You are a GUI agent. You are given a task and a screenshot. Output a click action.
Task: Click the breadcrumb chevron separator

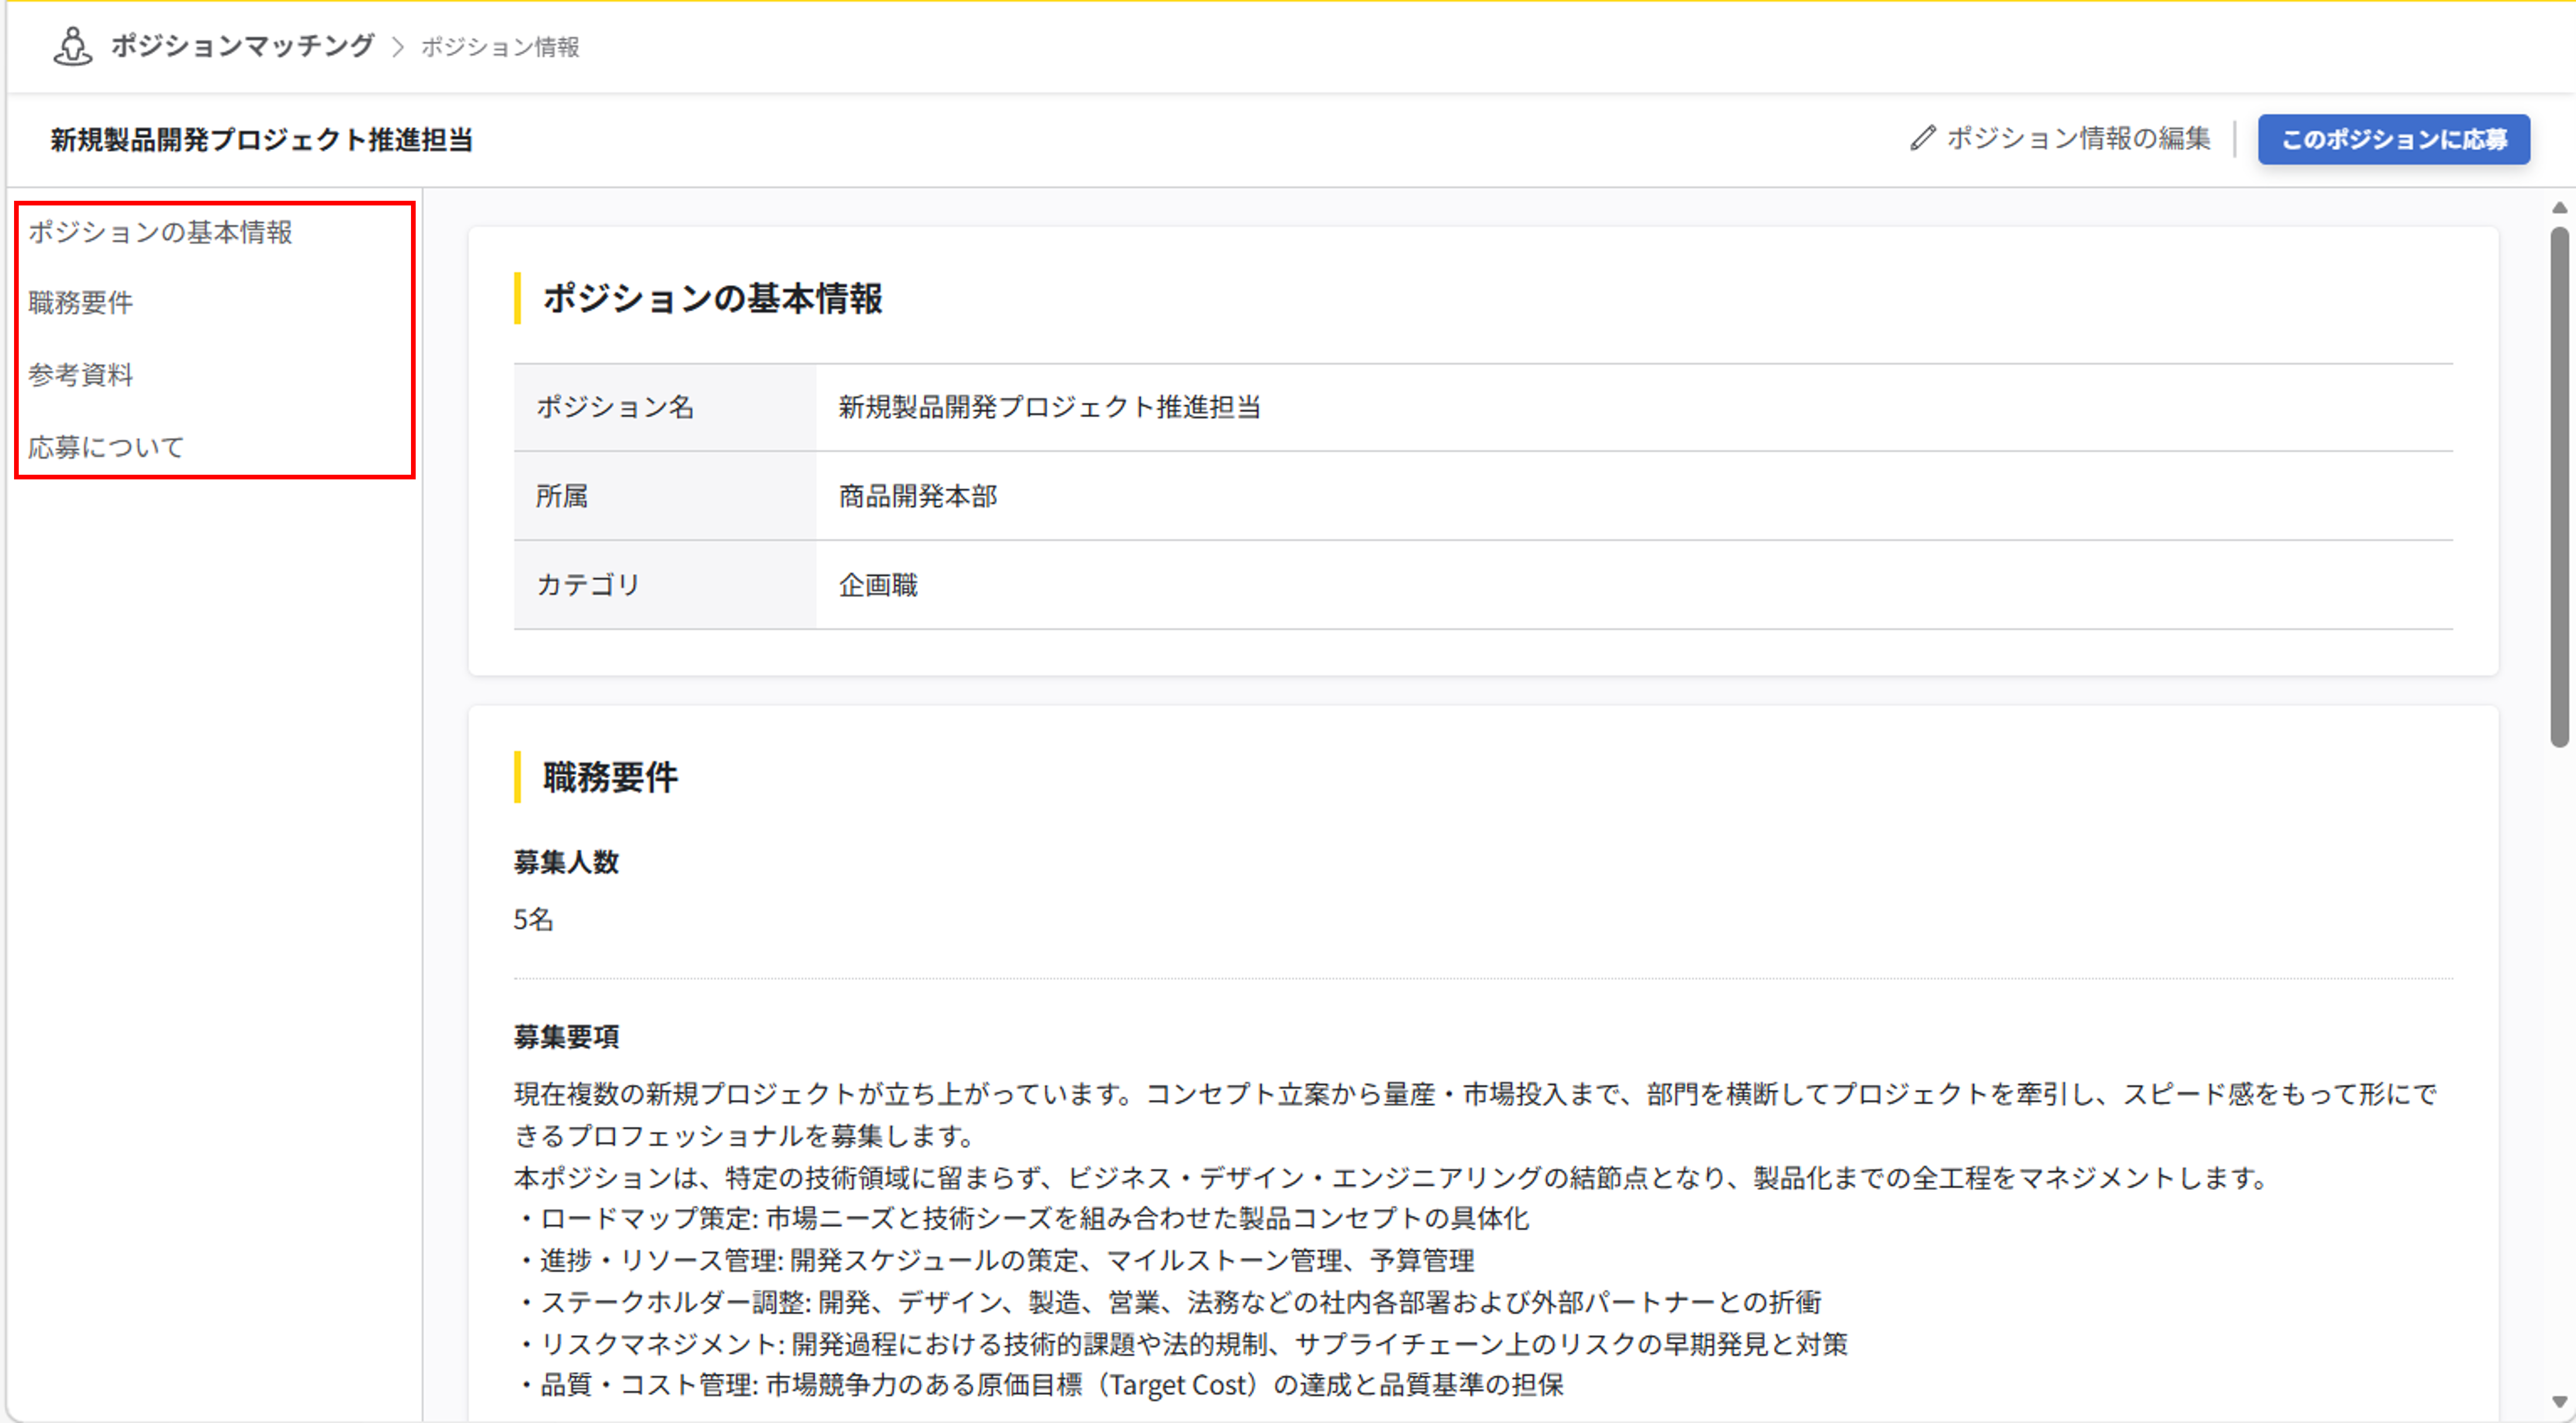click(x=398, y=47)
